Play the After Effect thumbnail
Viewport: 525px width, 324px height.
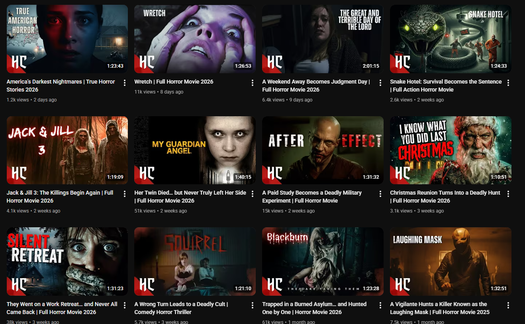[x=323, y=150]
